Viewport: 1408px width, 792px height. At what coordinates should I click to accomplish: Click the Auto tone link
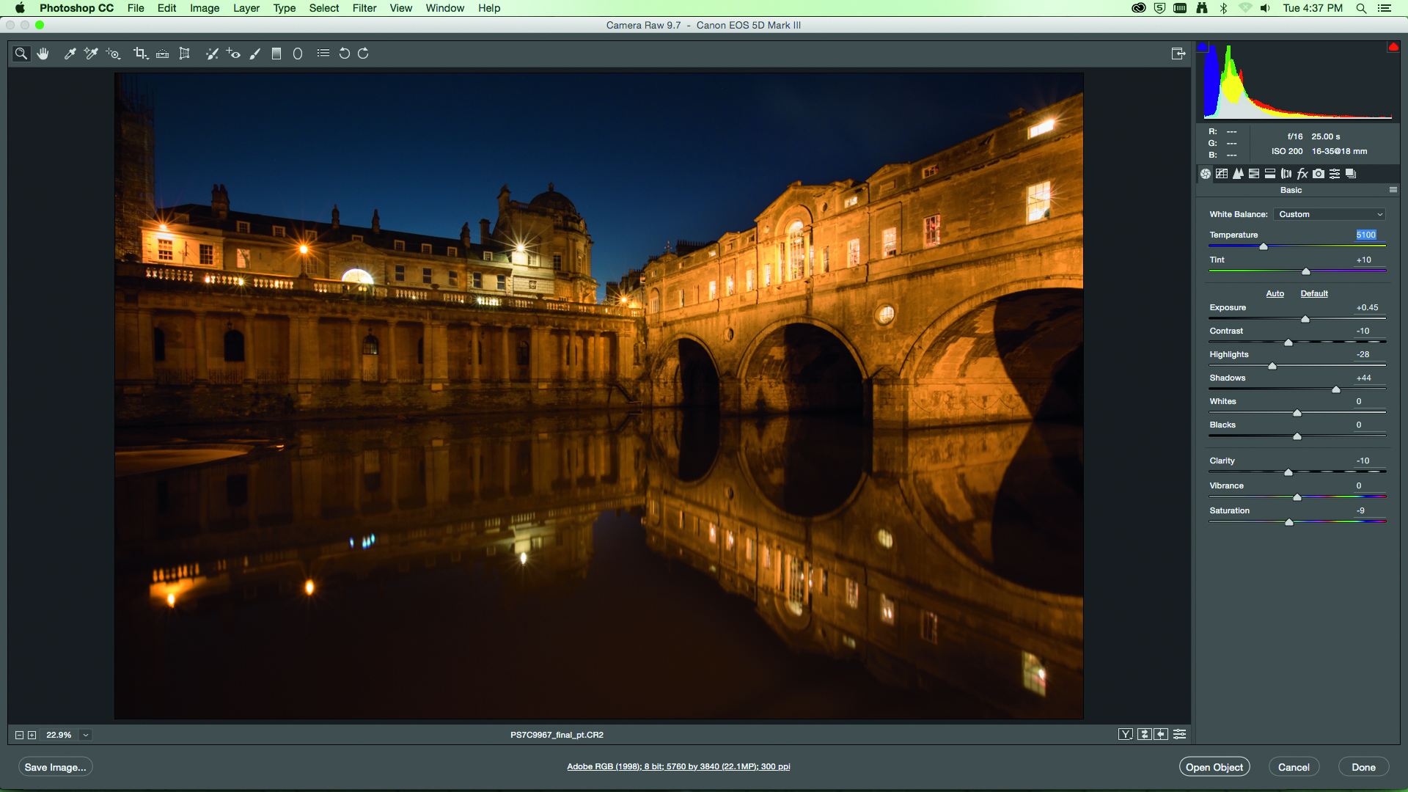[1275, 293]
